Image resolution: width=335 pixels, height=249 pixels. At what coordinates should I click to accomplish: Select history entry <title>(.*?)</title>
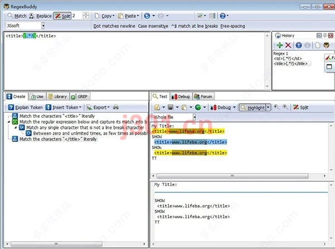pyautogui.click(x=290, y=64)
